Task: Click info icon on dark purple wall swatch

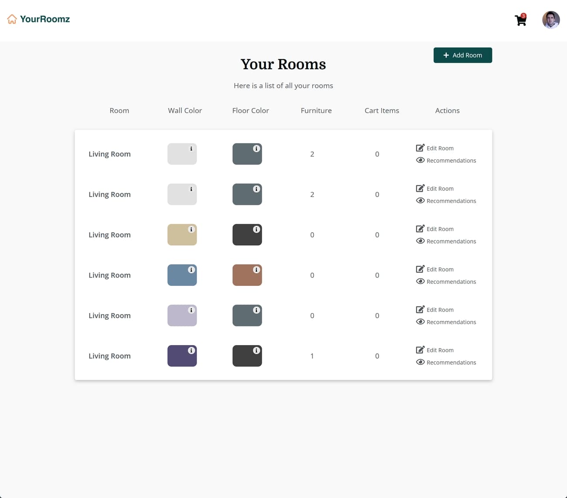Action: pyautogui.click(x=191, y=351)
